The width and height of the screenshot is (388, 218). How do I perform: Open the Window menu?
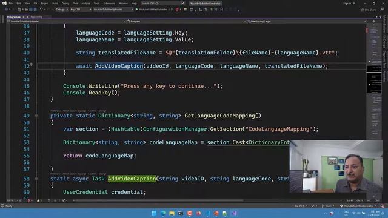(123, 4)
